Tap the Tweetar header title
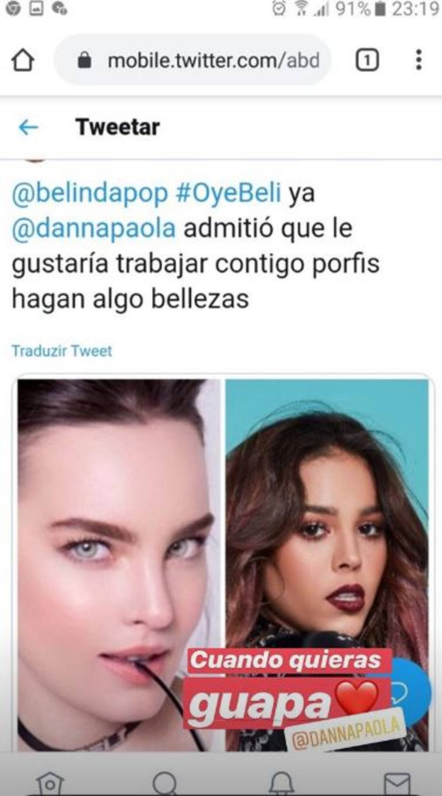The height and width of the screenshot is (796, 442). 118,127
